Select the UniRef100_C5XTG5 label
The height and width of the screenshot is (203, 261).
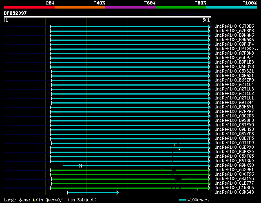click(x=234, y=157)
